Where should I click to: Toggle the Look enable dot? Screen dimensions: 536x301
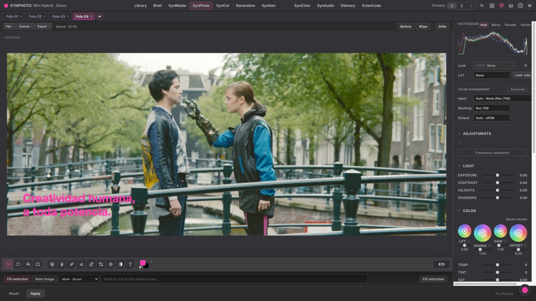pos(525,66)
